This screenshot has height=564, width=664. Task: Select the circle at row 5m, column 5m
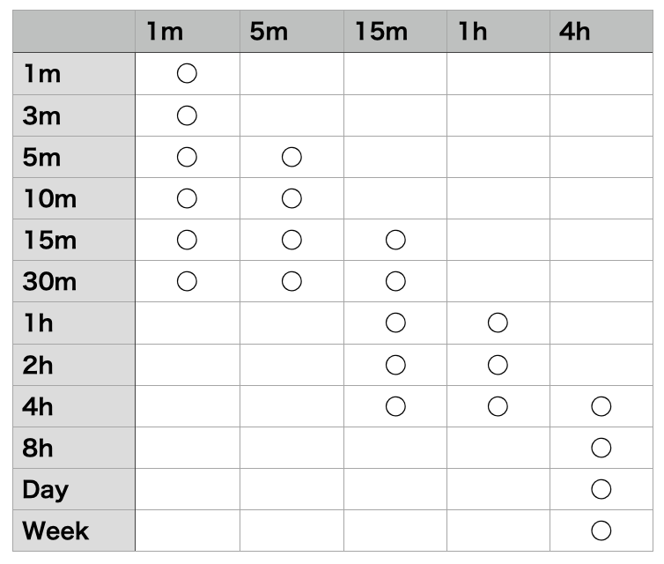tap(291, 157)
